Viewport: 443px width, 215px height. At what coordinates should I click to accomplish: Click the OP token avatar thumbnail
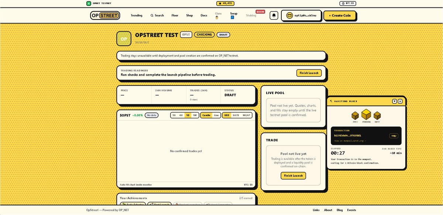124,39
